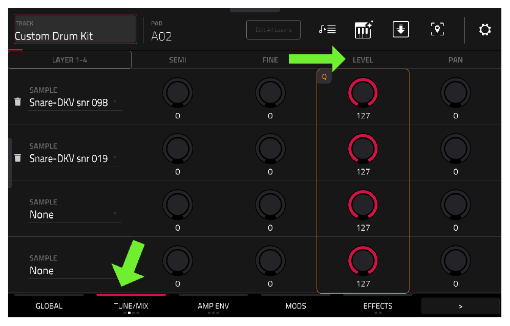Toggle the Edit All Layers button

point(273,30)
